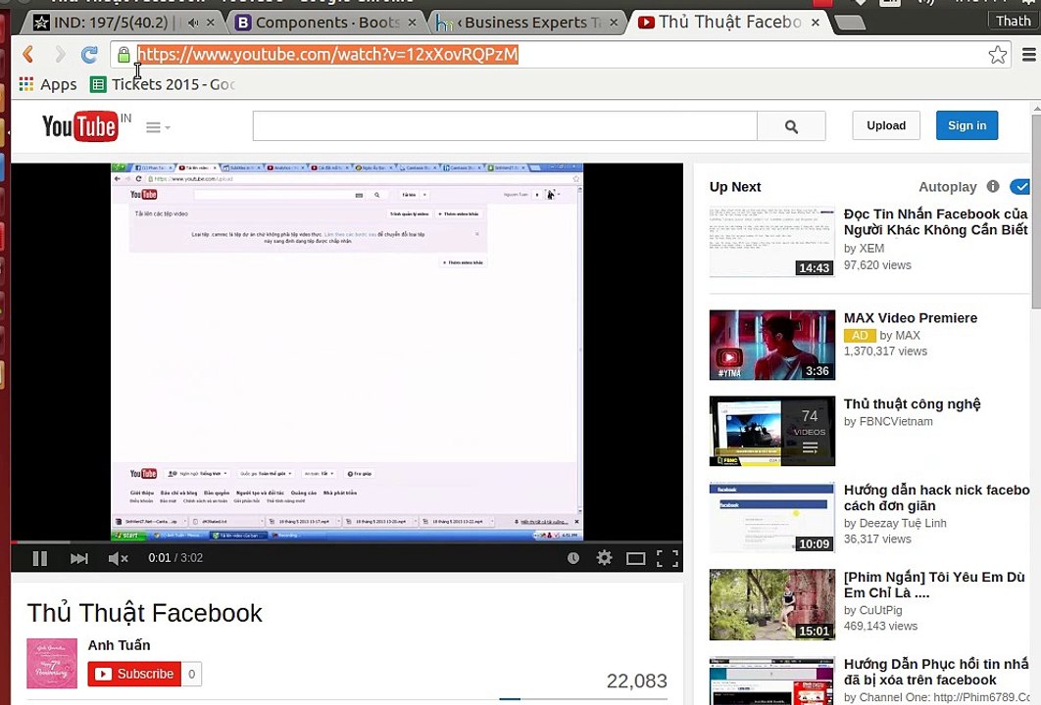Open the FBNCVietnam channel link
Viewport: 1041px width, 705px height.
[895, 421]
